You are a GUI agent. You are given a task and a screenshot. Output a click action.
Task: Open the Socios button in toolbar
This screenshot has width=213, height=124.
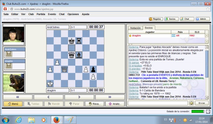point(171,19)
